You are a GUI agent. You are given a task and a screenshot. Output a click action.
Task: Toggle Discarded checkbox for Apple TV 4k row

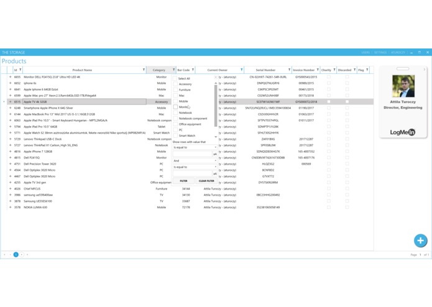pos(347,101)
